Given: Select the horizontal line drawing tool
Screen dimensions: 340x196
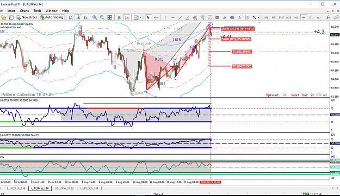Looking at the screenshot, I should click(173, 17).
